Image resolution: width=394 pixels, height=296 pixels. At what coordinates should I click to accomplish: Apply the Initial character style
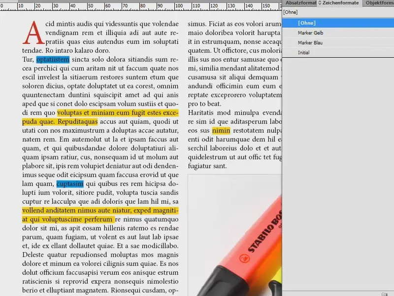304,52
